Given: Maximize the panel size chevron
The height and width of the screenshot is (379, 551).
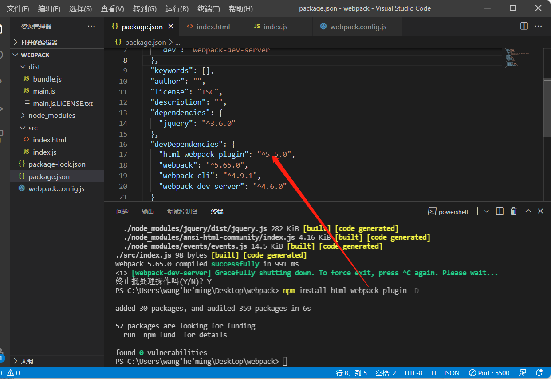Looking at the screenshot, I should click(x=528, y=211).
